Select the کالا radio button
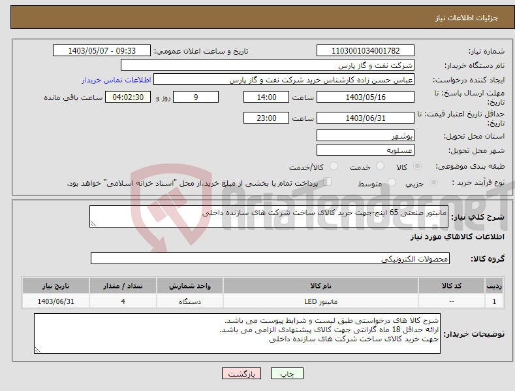This screenshot has width=515, height=391. [418, 166]
